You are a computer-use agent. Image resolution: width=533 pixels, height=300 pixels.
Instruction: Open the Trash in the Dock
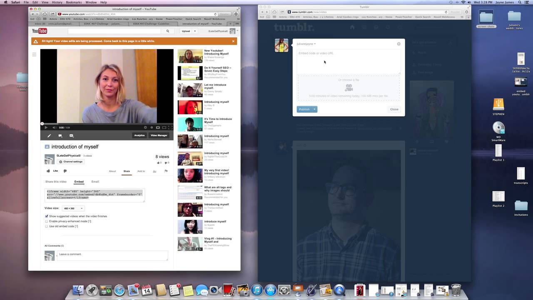point(456,290)
